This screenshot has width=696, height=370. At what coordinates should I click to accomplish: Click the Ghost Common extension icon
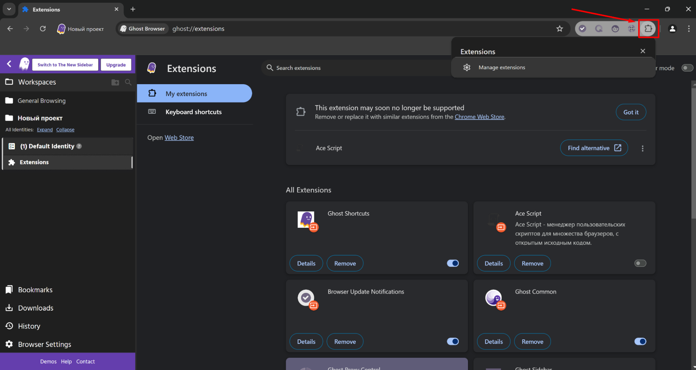coord(493,298)
